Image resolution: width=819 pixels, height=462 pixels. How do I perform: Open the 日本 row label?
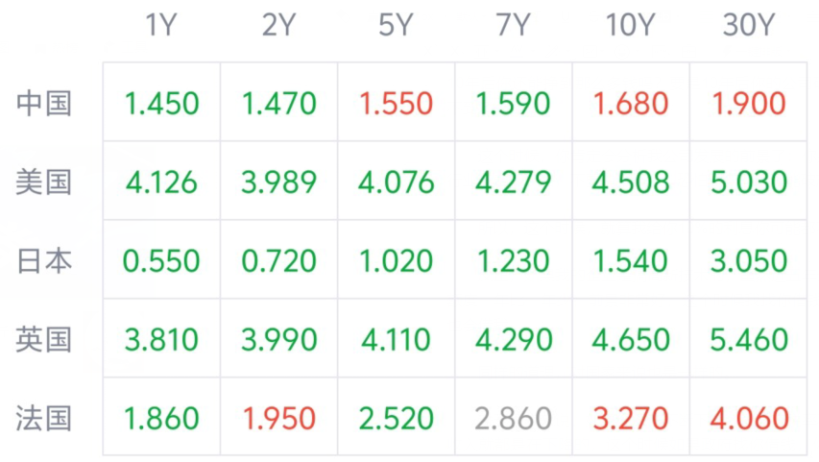44,261
